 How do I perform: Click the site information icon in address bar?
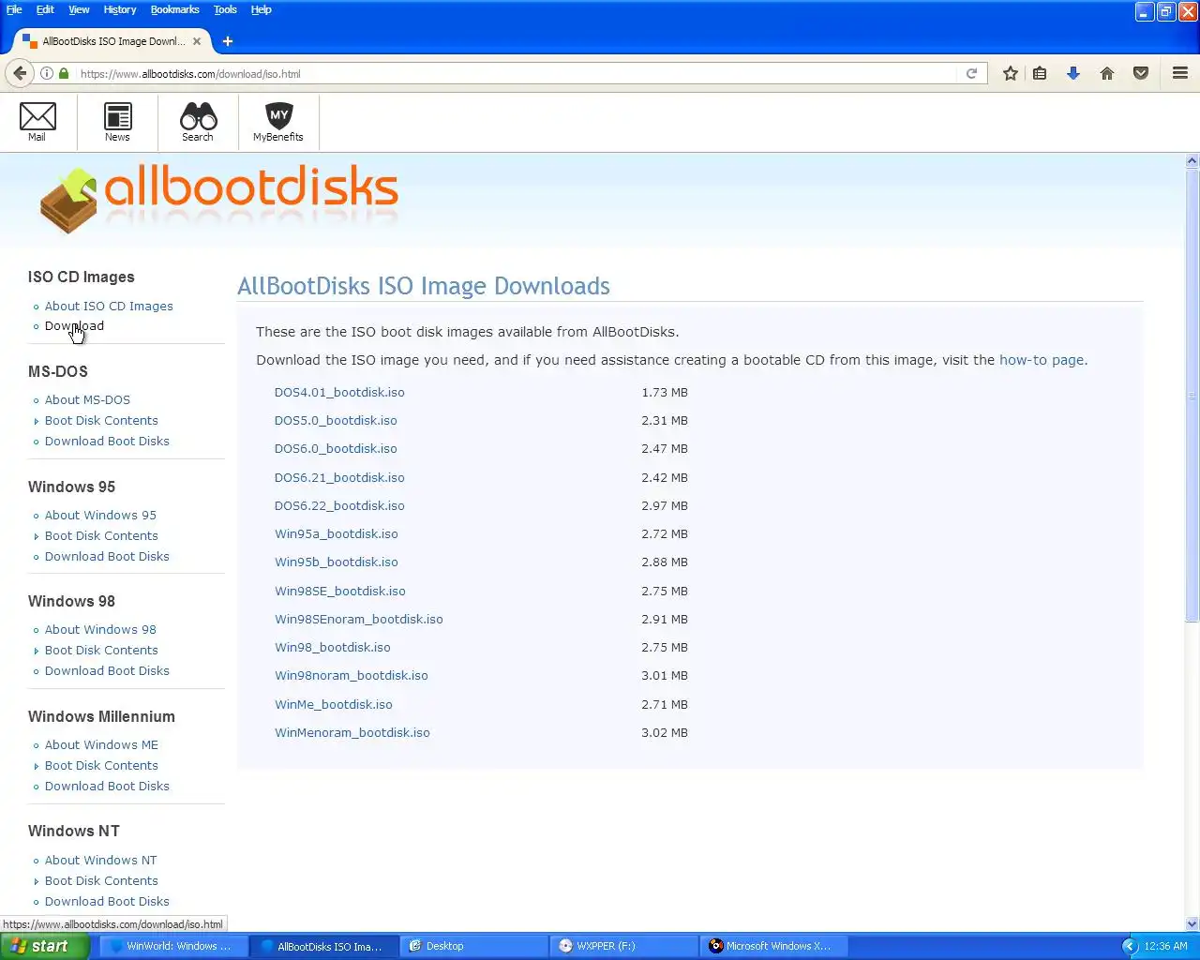(46, 73)
